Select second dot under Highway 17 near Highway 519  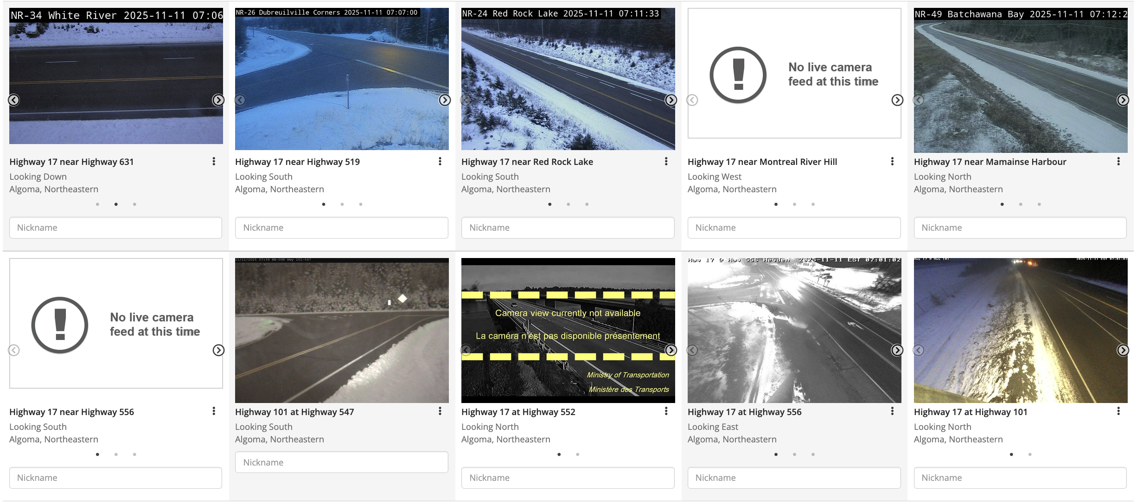(342, 204)
